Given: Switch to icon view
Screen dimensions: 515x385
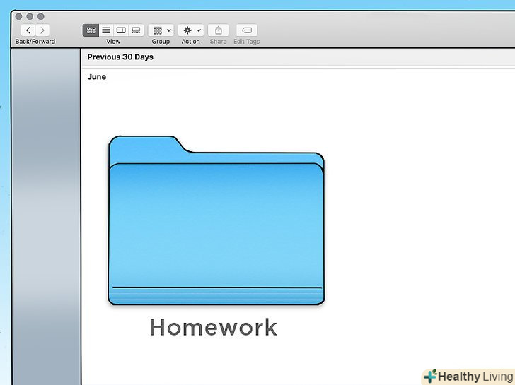Looking at the screenshot, I should [91, 30].
